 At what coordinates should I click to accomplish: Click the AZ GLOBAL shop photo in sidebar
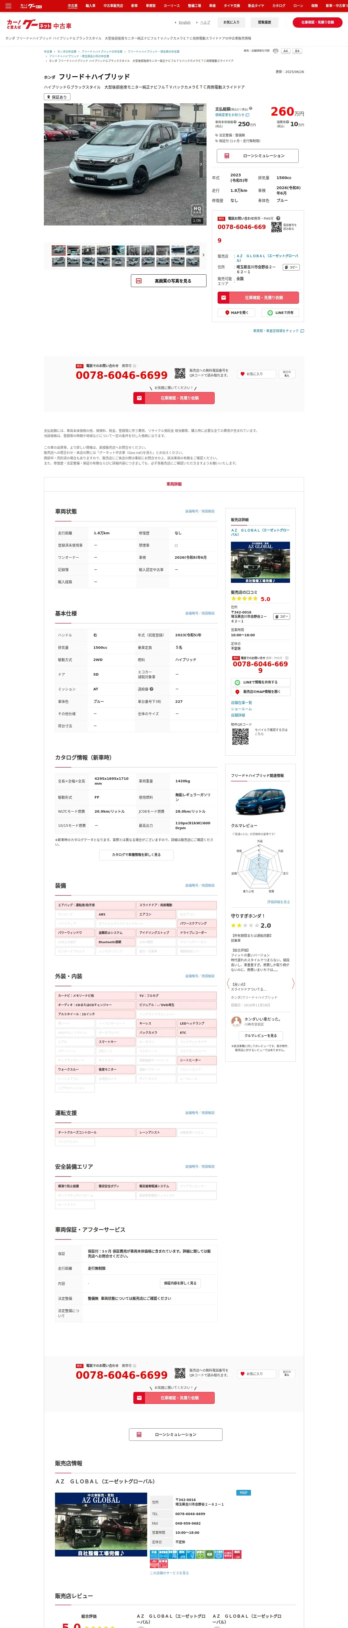(260, 562)
